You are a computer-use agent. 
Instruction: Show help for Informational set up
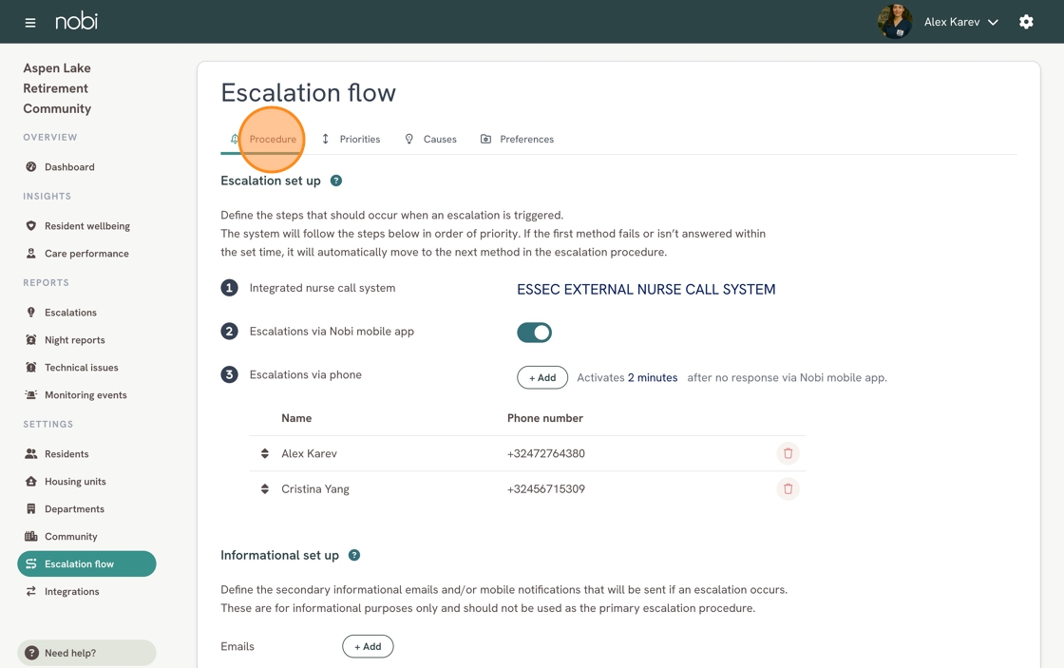(x=353, y=555)
